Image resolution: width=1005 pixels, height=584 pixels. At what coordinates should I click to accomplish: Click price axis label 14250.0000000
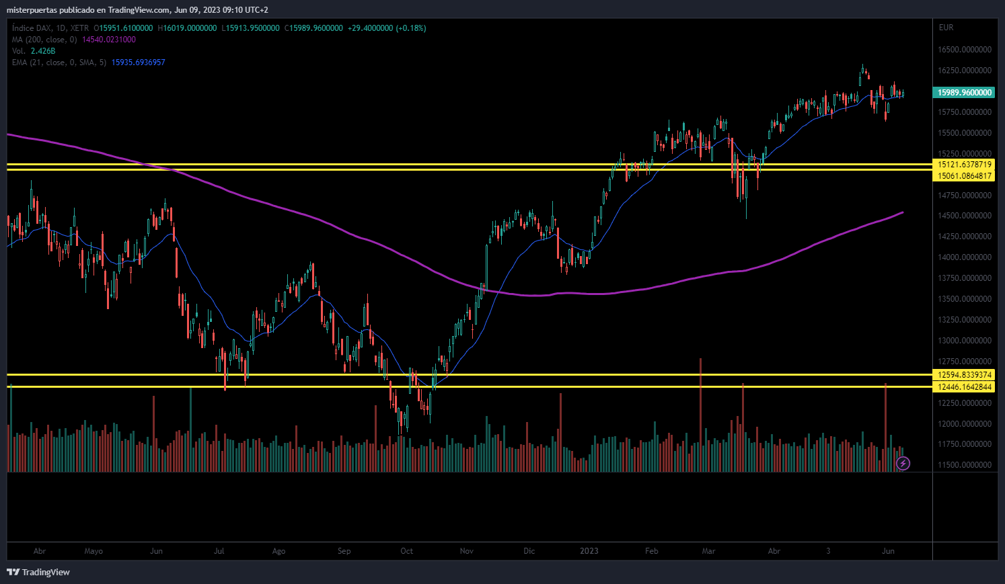click(965, 237)
